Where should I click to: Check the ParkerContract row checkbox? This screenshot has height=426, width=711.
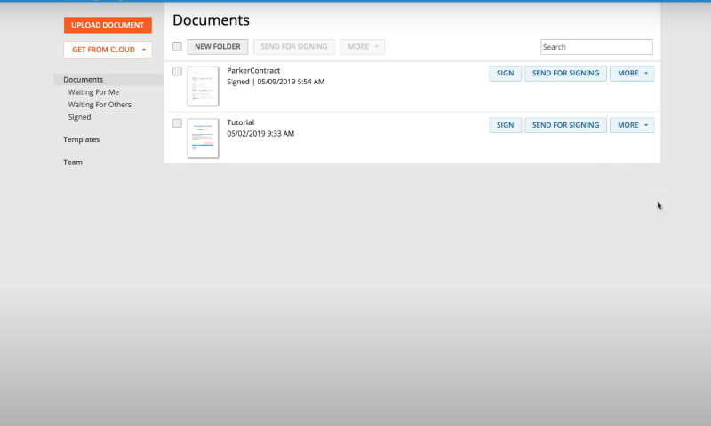(x=177, y=71)
